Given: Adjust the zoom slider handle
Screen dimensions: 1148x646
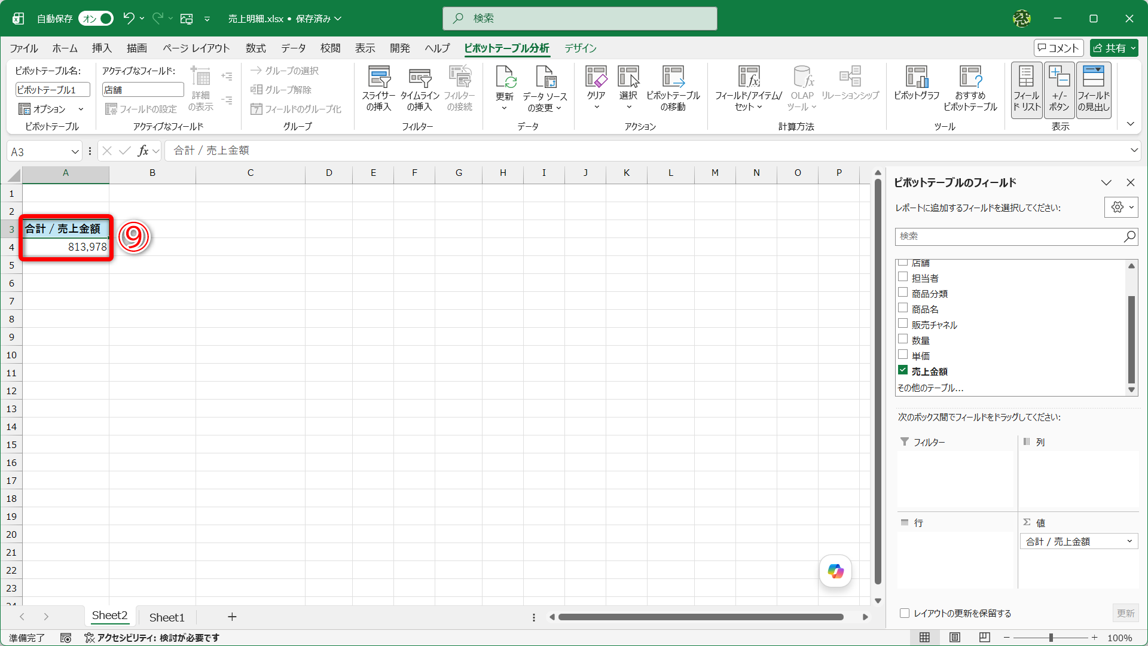Looking at the screenshot, I should (1051, 638).
